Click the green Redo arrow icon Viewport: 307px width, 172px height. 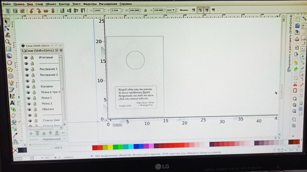point(296,69)
